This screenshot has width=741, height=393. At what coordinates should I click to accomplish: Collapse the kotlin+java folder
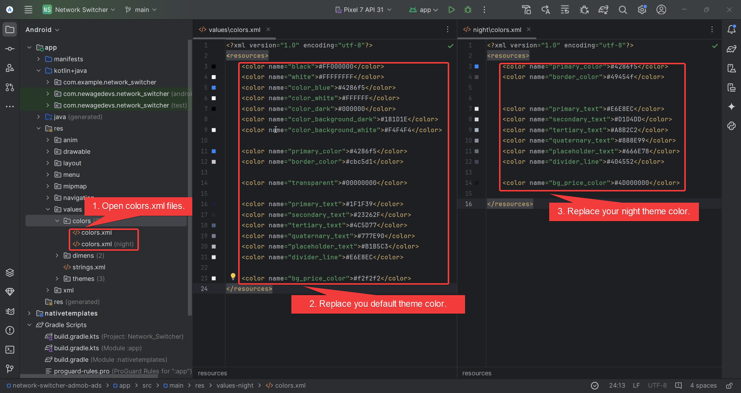click(39, 71)
